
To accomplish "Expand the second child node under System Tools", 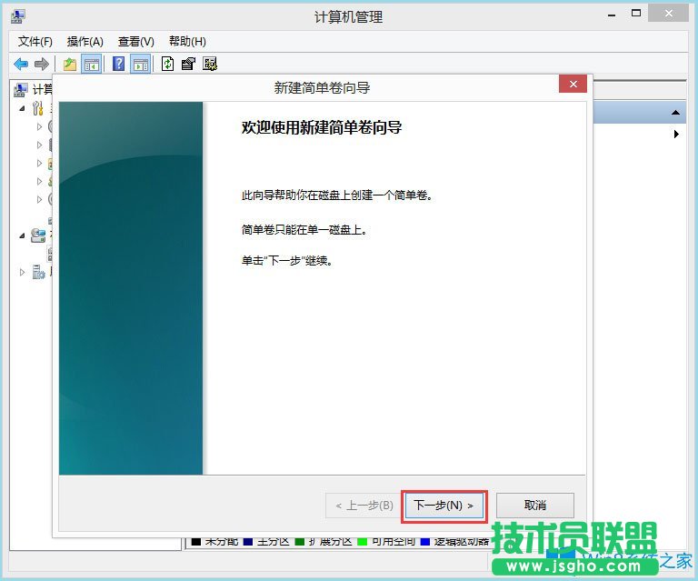I will (39, 145).
